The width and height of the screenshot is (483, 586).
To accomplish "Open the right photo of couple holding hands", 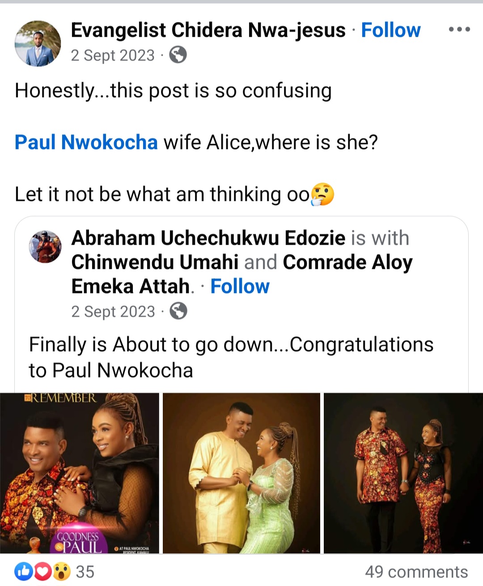I will 403,473.
